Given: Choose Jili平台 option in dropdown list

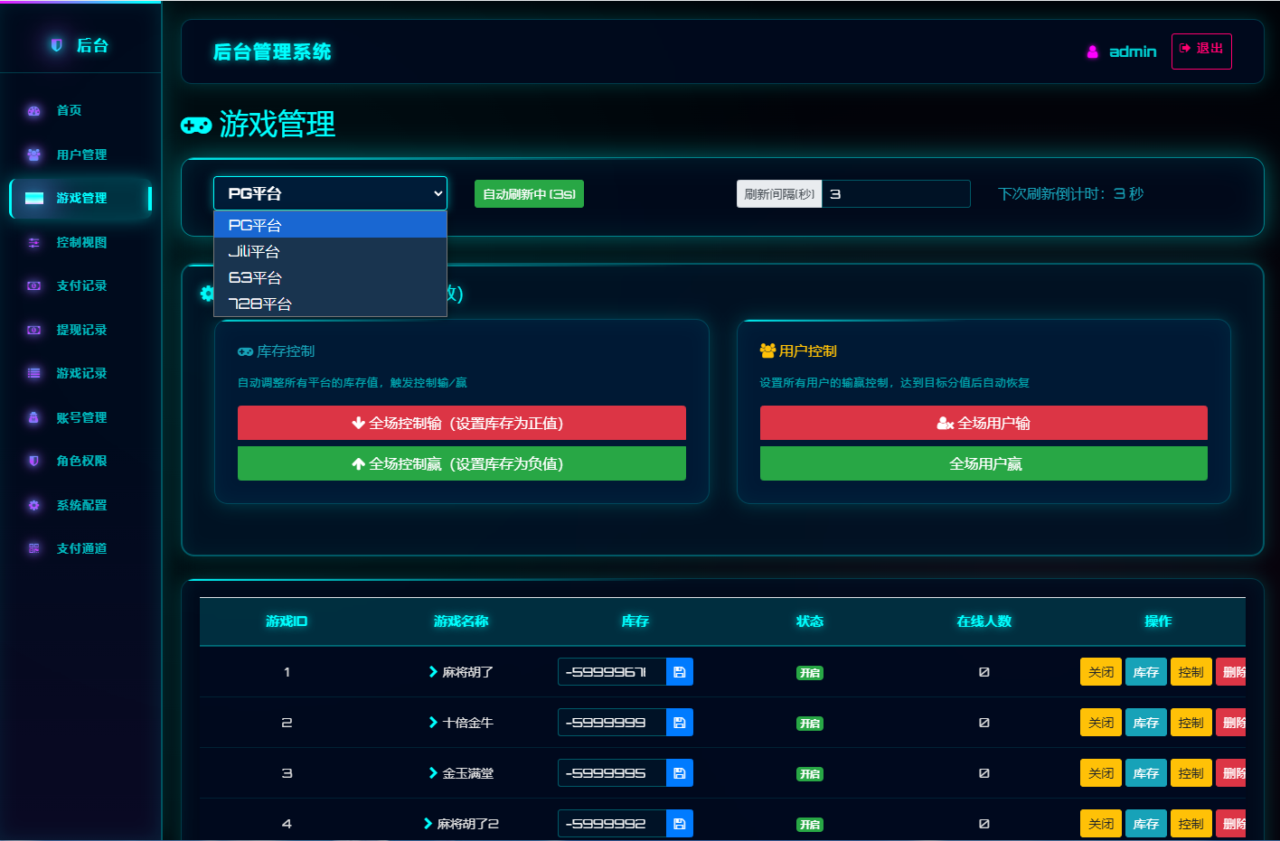Looking at the screenshot, I should pyautogui.click(x=330, y=251).
